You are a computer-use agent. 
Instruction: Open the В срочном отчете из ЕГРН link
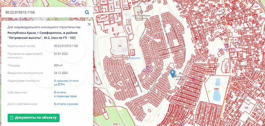(x=66, y=83)
